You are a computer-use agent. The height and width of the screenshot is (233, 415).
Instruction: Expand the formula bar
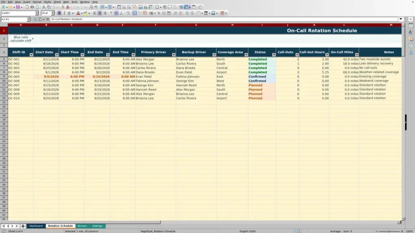click(x=401, y=19)
